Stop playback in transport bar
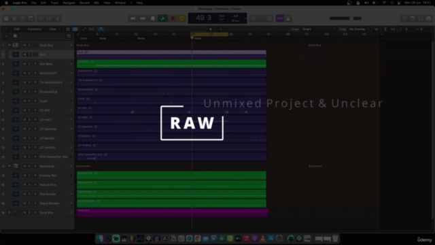This screenshot has height=245, width=435. tap(152, 18)
